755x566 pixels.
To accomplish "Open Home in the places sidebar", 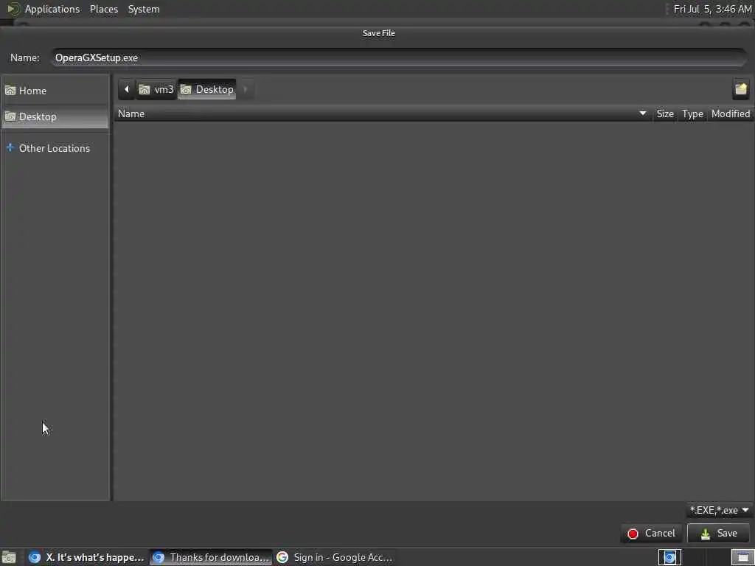I will click(x=55, y=91).
